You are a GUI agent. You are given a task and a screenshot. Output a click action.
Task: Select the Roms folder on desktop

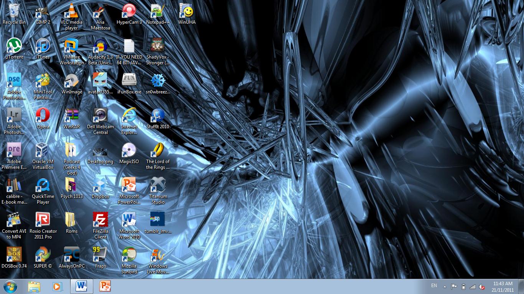pos(71,220)
